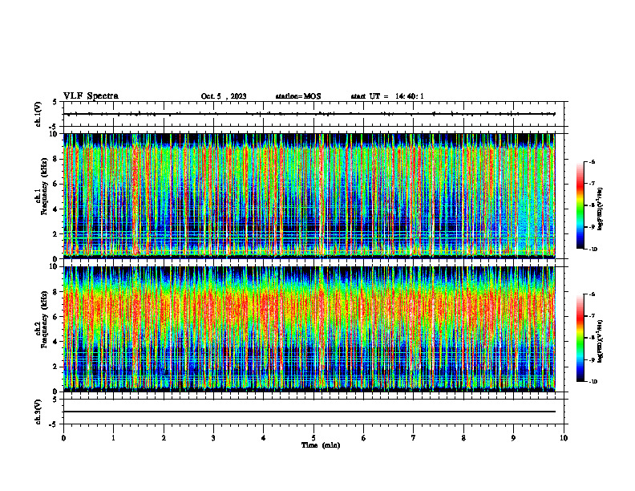This screenshot has height=491, width=635.
Task: Click the 'Time (min)' axis label
Action: coord(321,445)
